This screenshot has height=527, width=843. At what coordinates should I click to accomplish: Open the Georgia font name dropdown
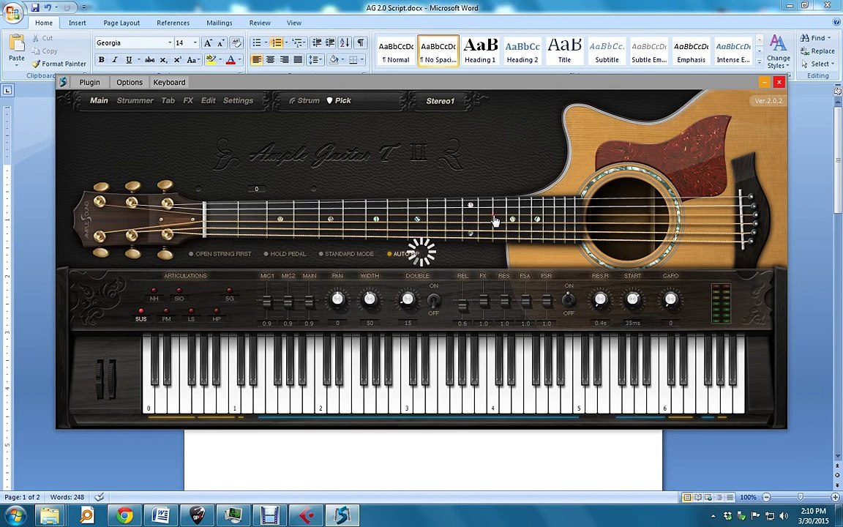pos(169,43)
